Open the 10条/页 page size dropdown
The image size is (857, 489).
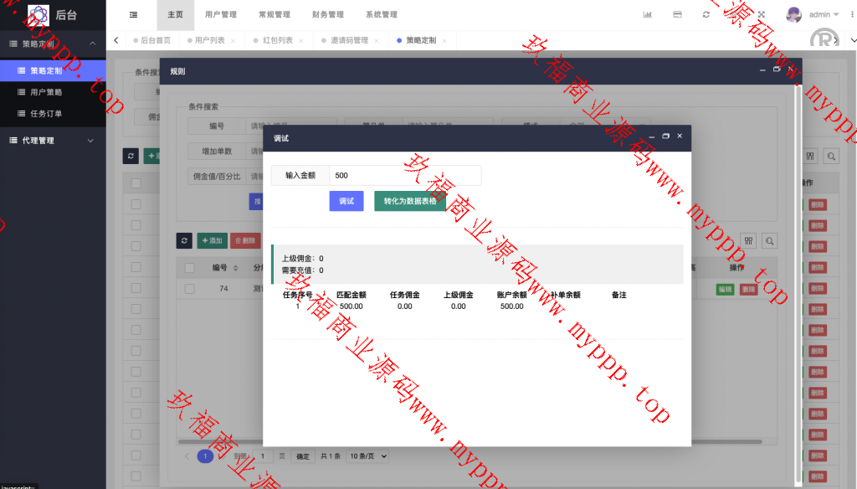pyautogui.click(x=368, y=456)
